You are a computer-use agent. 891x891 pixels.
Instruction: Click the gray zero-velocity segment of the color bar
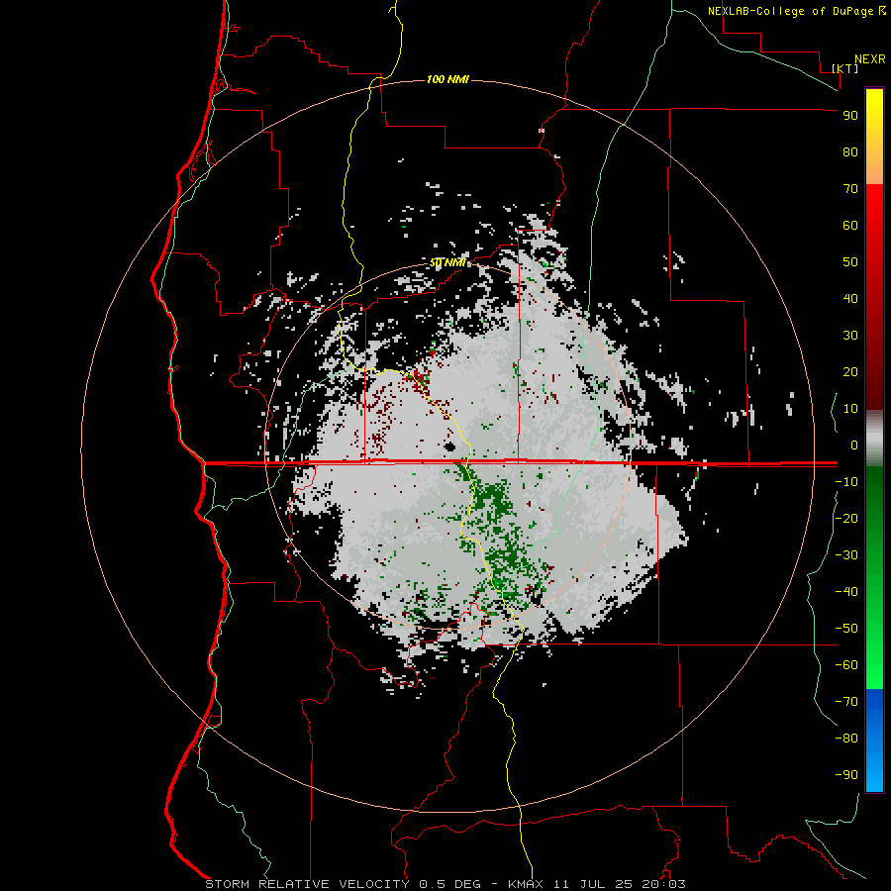(874, 439)
